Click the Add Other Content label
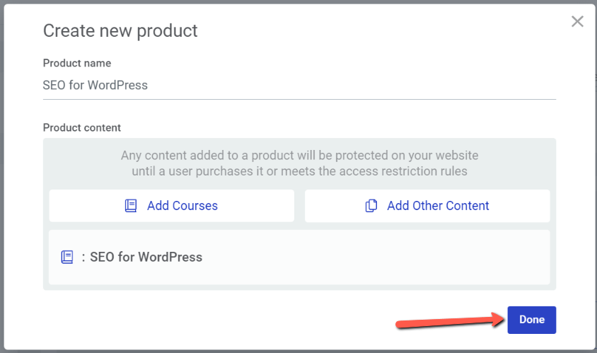This screenshot has height=353, width=597. point(438,206)
